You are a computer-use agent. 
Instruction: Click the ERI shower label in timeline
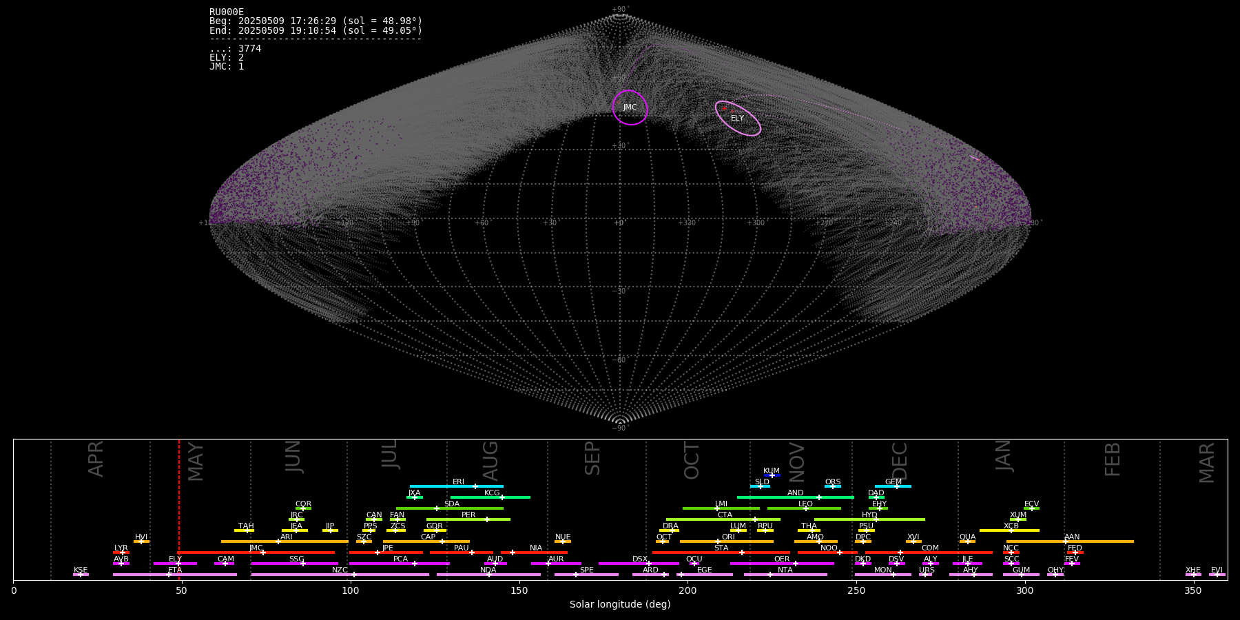click(458, 482)
